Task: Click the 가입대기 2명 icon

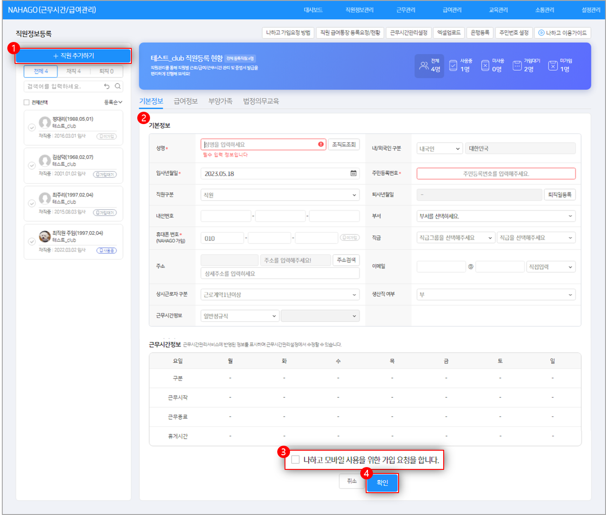Action: pyautogui.click(x=517, y=66)
